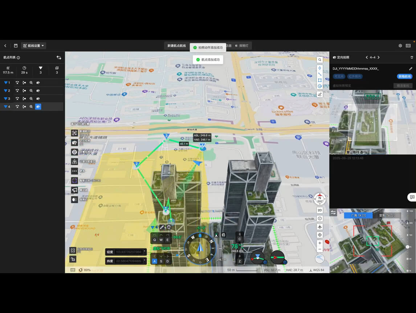Zoom in the map with plus button
The height and width of the screenshot is (313, 416).
point(320,243)
